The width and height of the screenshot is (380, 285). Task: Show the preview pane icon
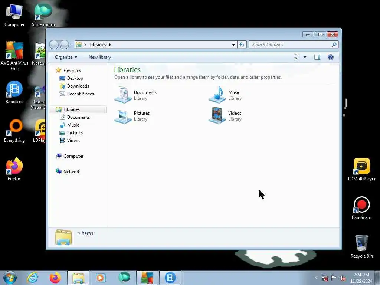point(317,57)
